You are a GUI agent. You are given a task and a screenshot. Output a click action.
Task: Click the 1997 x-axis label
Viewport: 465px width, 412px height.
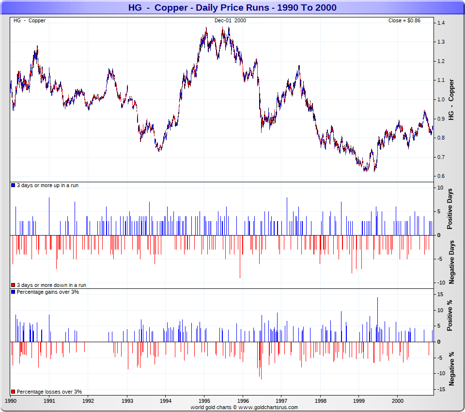[x=281, y=401]
